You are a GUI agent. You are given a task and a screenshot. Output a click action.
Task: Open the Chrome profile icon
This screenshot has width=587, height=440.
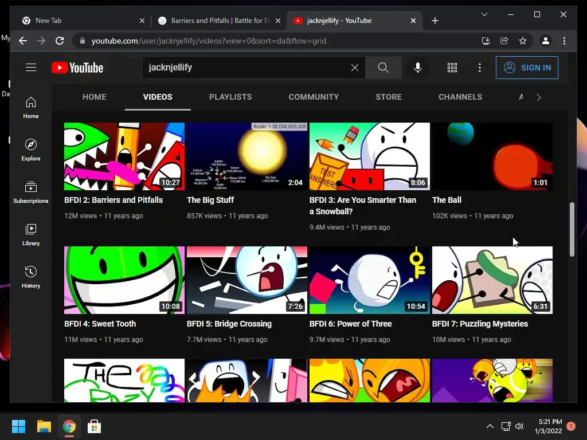tap(546, 41)
